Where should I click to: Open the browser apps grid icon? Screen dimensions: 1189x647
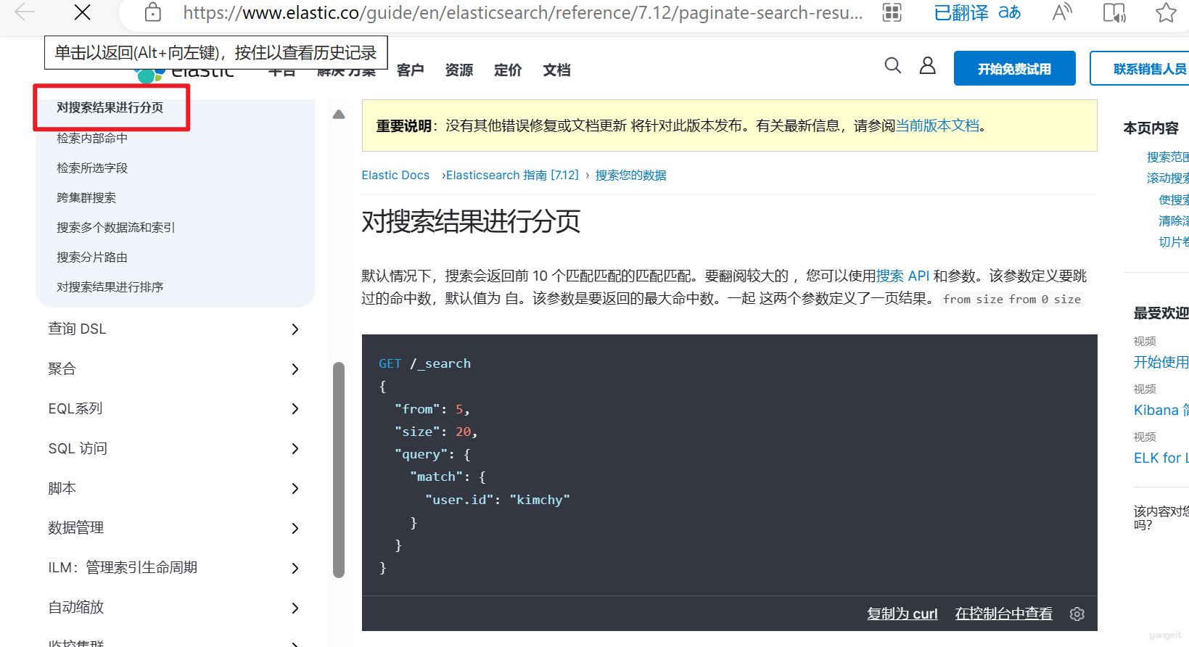click(x=892, y=12)
